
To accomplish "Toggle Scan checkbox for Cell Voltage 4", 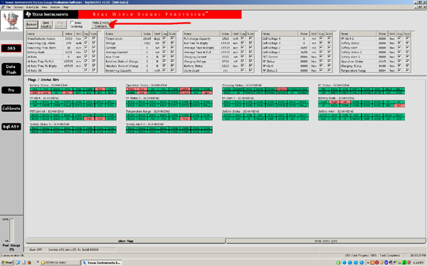I will pos(329,38).
